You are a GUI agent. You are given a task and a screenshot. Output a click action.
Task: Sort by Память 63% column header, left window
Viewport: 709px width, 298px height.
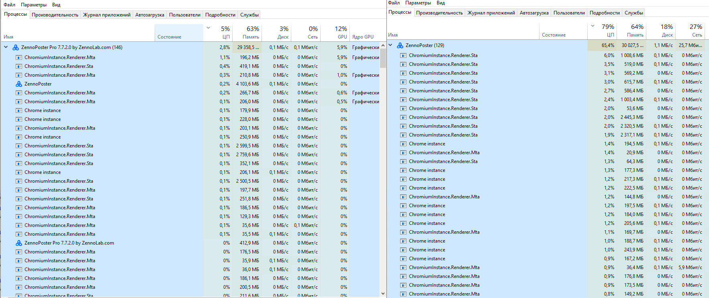[x=247, y=33]
